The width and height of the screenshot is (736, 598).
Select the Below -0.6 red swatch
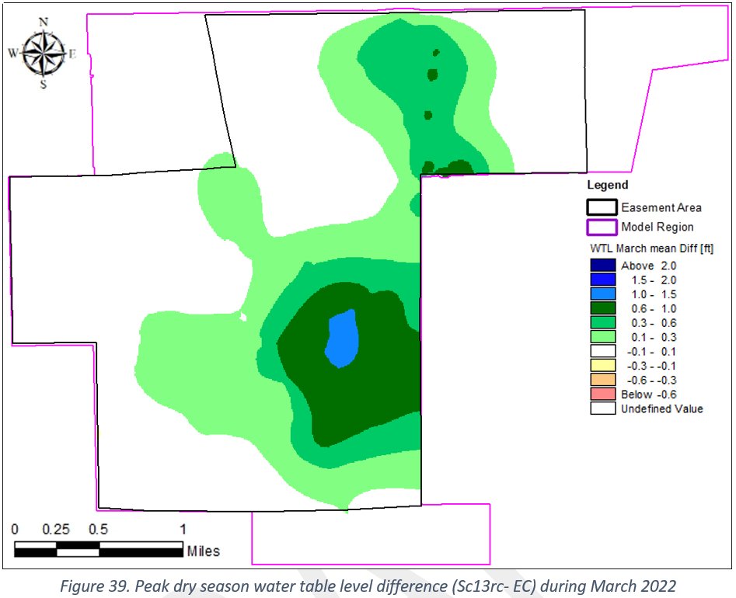(x=602, y=394)
